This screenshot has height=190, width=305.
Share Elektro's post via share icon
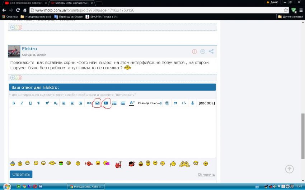click(x=211, y=52)
